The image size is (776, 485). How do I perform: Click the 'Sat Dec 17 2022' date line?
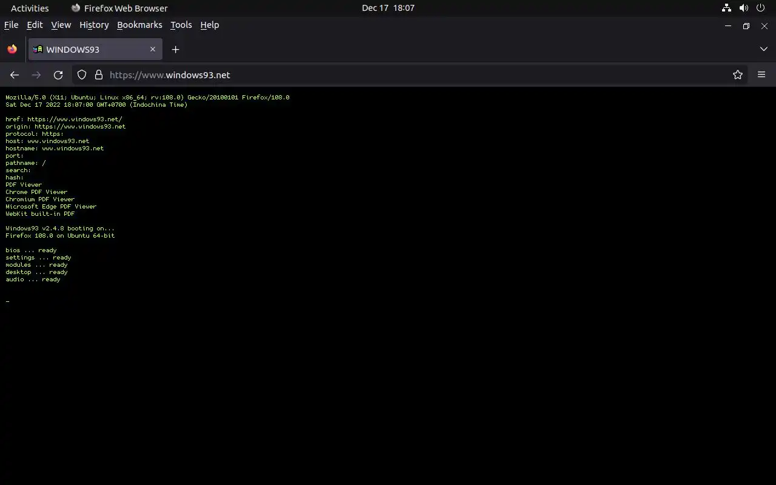point(96,105)
